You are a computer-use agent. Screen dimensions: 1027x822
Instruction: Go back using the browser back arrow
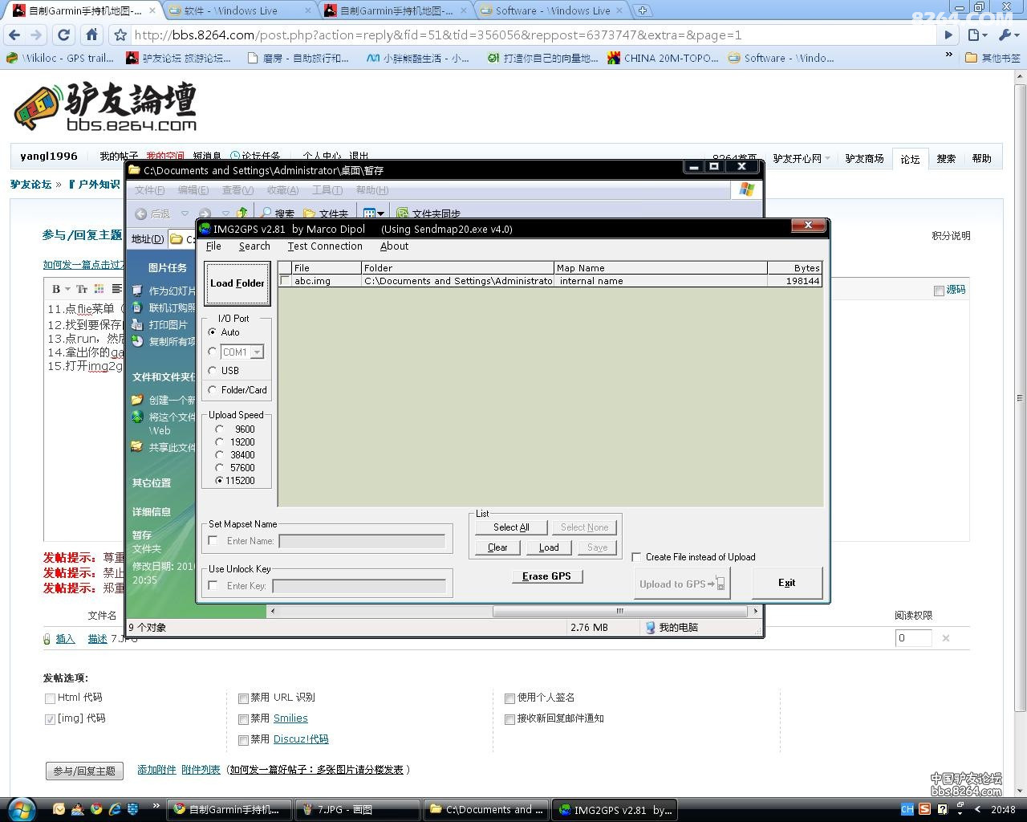click(14, 35)
